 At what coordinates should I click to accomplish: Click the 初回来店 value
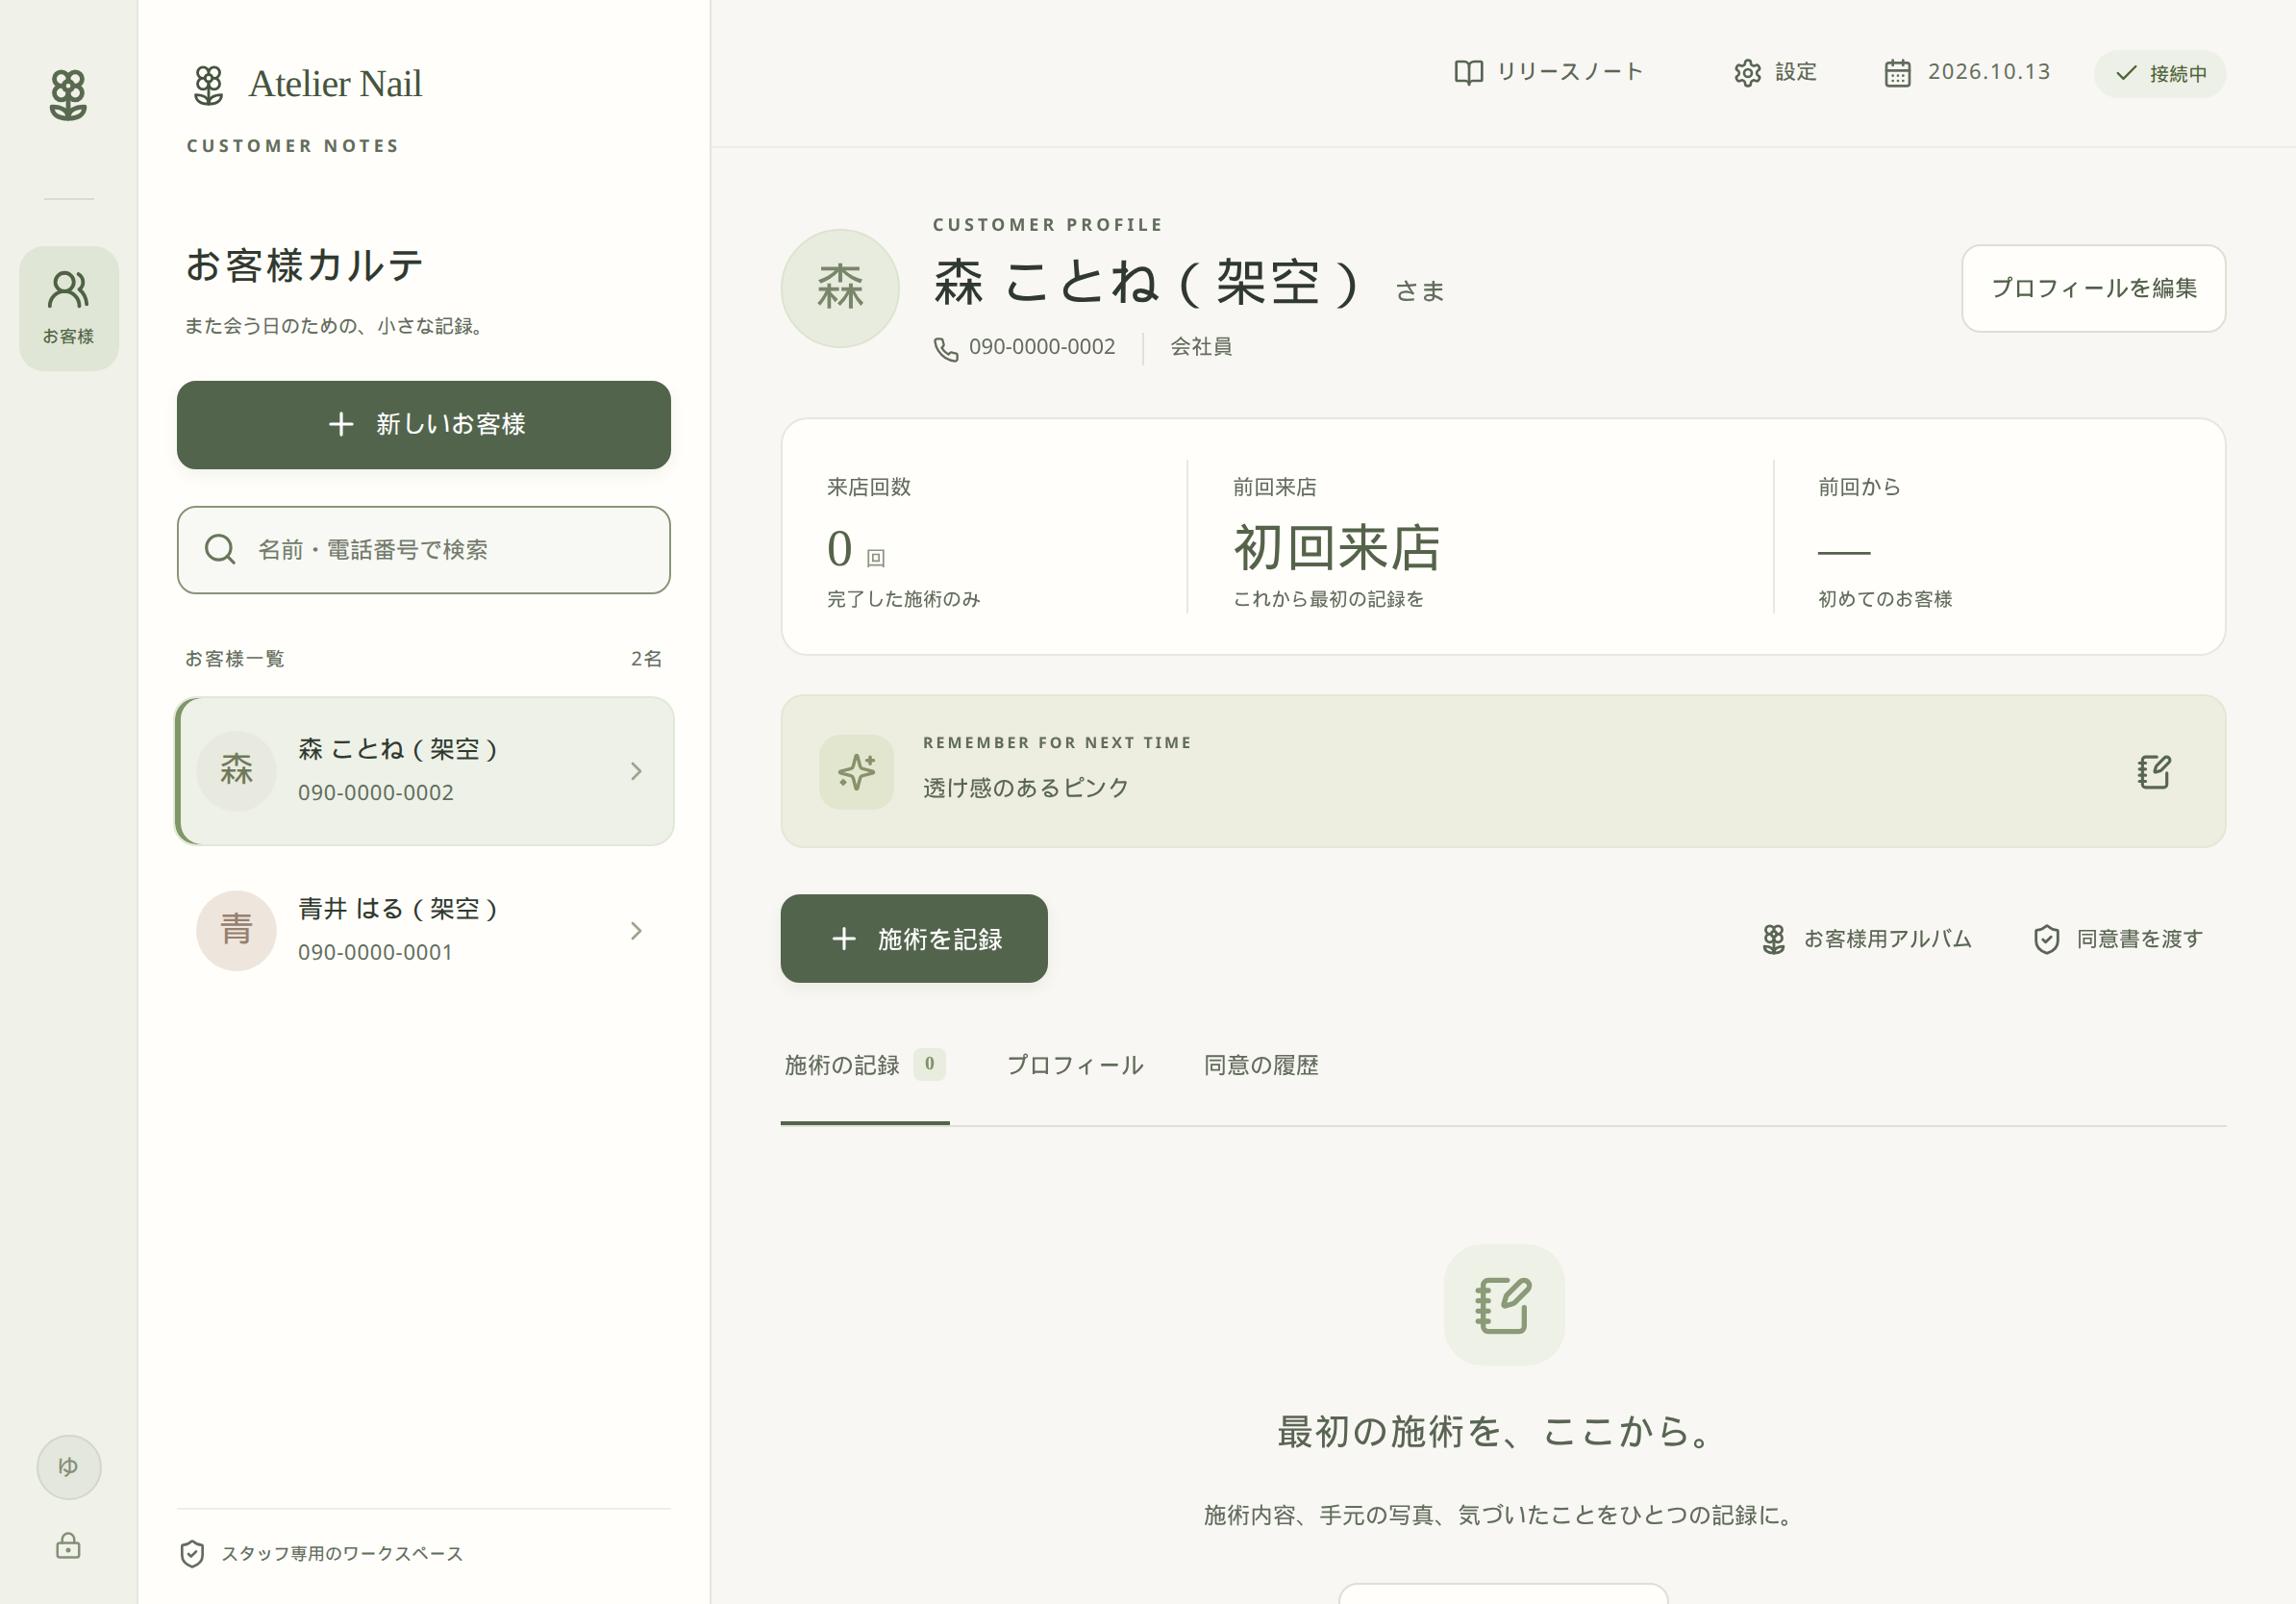click(x=1337, y=547)
